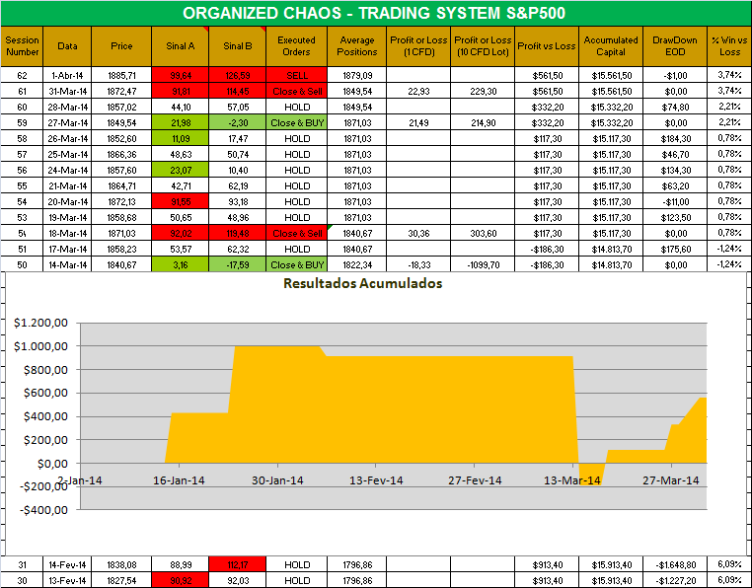Click the 30-Jan-14 axis date label
Viewport: 752px width, 588px height.
coord(277,480)
